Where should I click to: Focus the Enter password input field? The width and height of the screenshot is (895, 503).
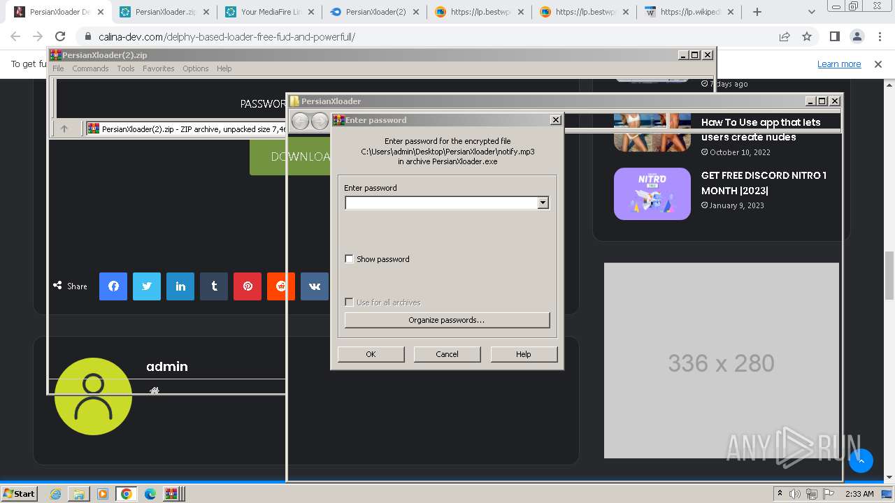[x=441, y=203]
